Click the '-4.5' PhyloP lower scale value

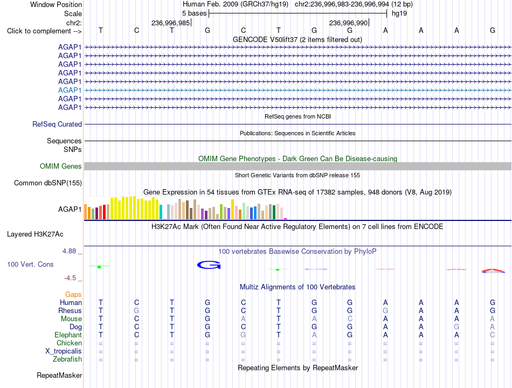(x=70, y=278)
